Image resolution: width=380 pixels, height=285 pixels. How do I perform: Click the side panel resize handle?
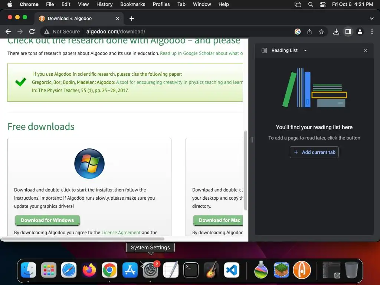[x=252, y=140]
